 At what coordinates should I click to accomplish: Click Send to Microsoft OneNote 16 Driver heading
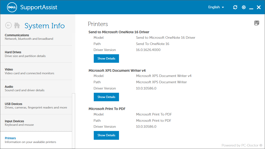(x=119, y=32)
